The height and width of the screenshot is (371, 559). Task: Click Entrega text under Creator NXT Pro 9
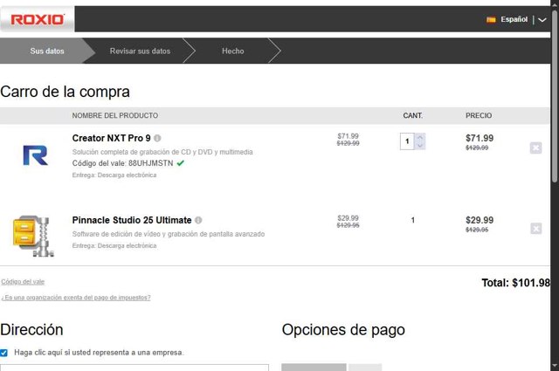click(114, 175)
